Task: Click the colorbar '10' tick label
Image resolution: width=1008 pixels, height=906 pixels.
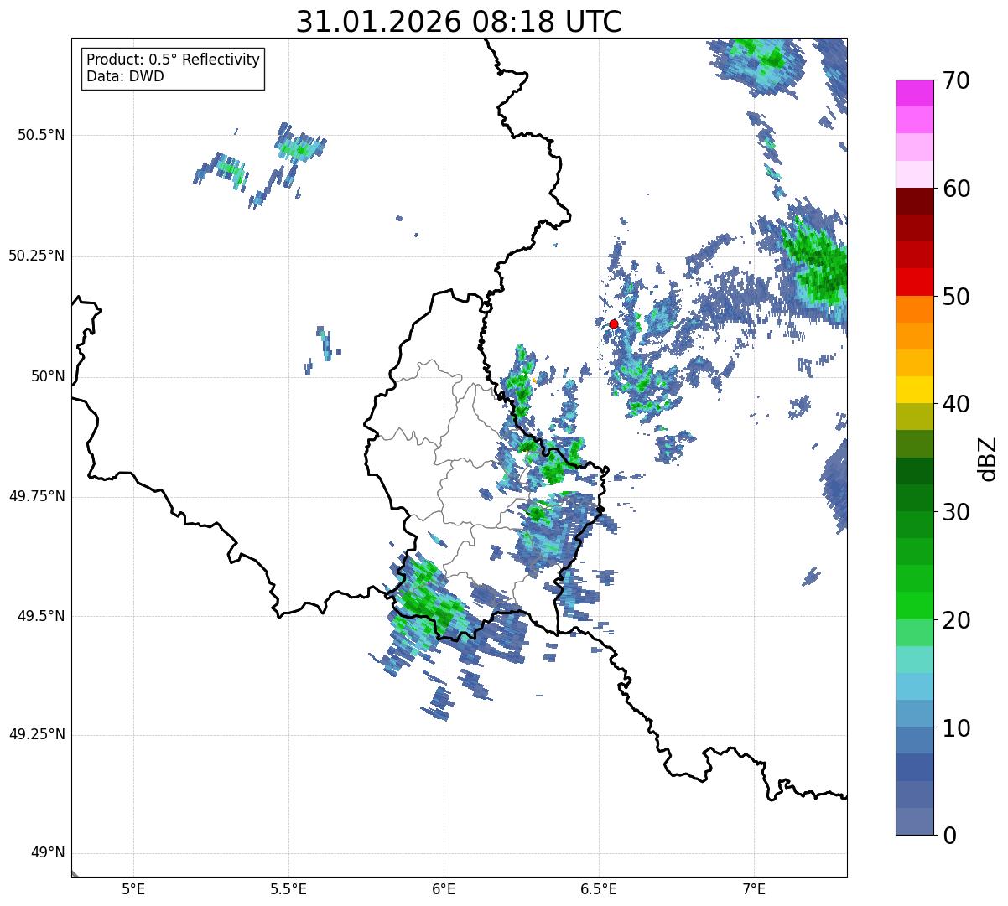Action: tap(956, 727)
